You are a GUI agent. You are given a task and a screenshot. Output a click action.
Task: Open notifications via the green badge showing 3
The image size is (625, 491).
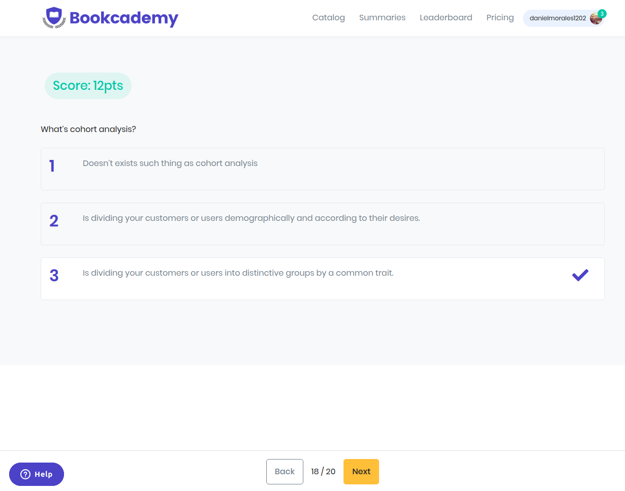(602, 13)
